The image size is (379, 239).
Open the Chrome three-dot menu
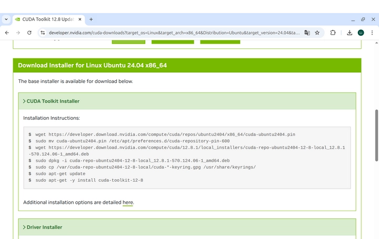(x=372, y=33)
